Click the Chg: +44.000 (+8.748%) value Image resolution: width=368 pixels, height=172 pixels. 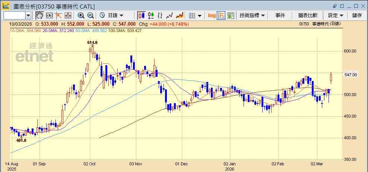(x=164, y=24)
